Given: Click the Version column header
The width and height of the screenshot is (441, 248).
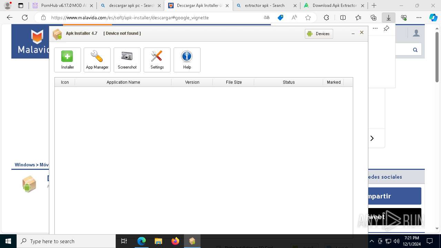Looking at the screenshot, I should pos(192,82).
